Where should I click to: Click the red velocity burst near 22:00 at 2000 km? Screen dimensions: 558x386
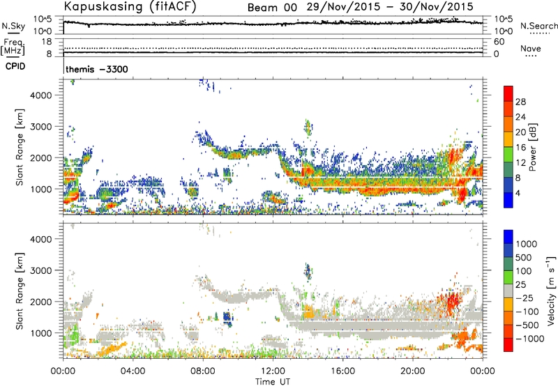click(x=452, y=302)
